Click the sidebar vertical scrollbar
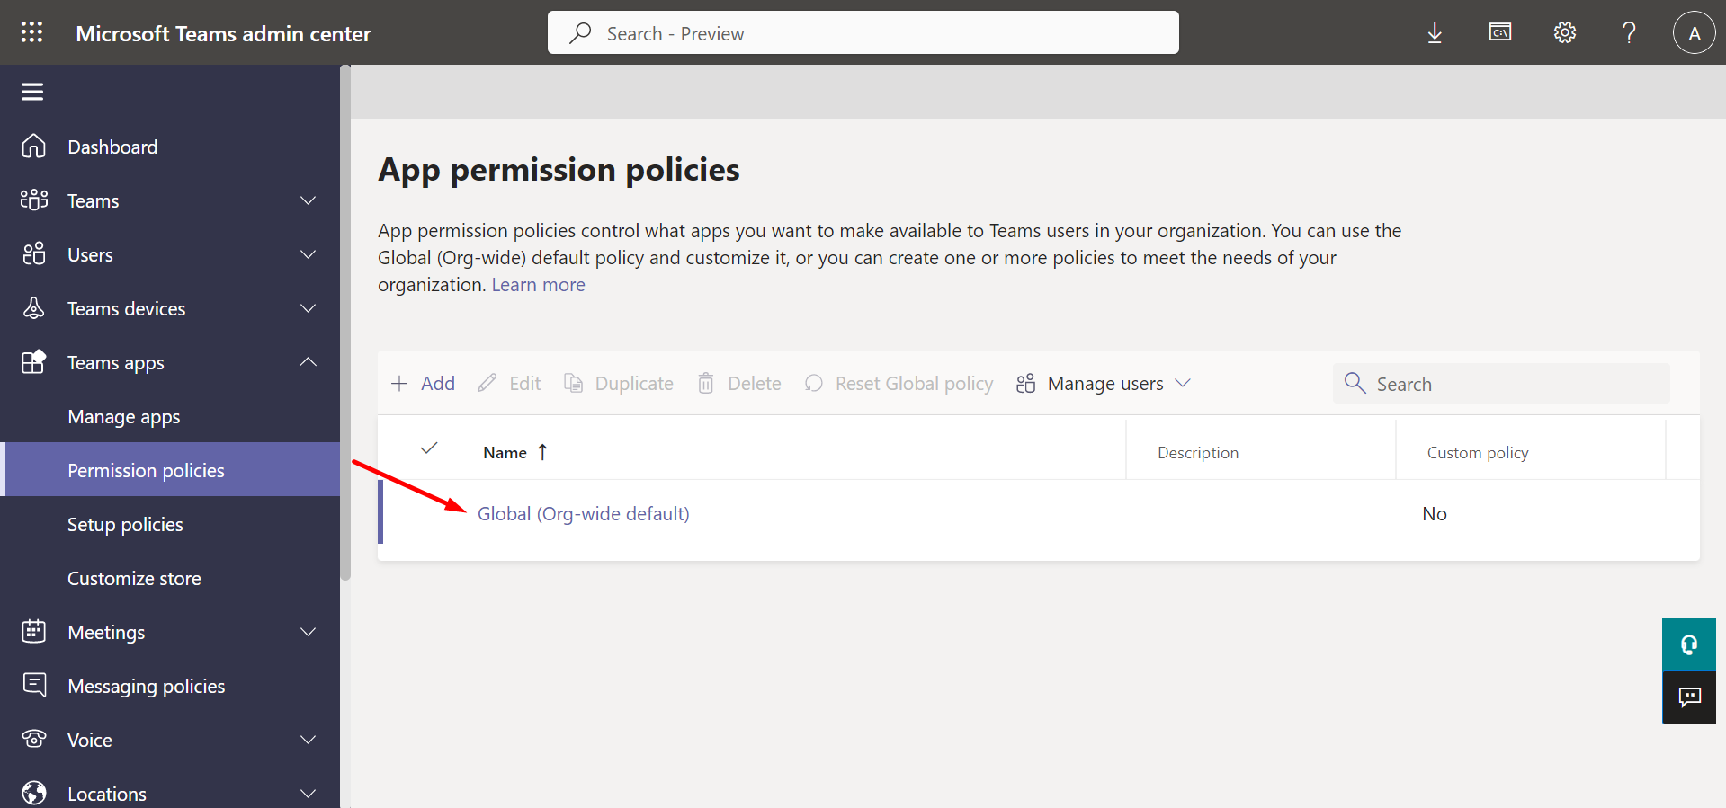Image resolution: width=1726 pixels, height=808 pixels. pos(345,324)
